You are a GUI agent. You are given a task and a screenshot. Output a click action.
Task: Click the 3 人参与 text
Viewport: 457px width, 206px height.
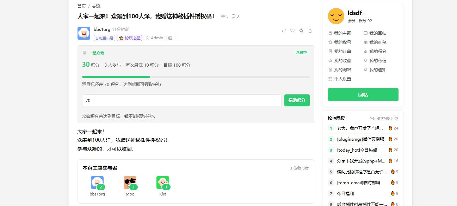coord(112,65)
